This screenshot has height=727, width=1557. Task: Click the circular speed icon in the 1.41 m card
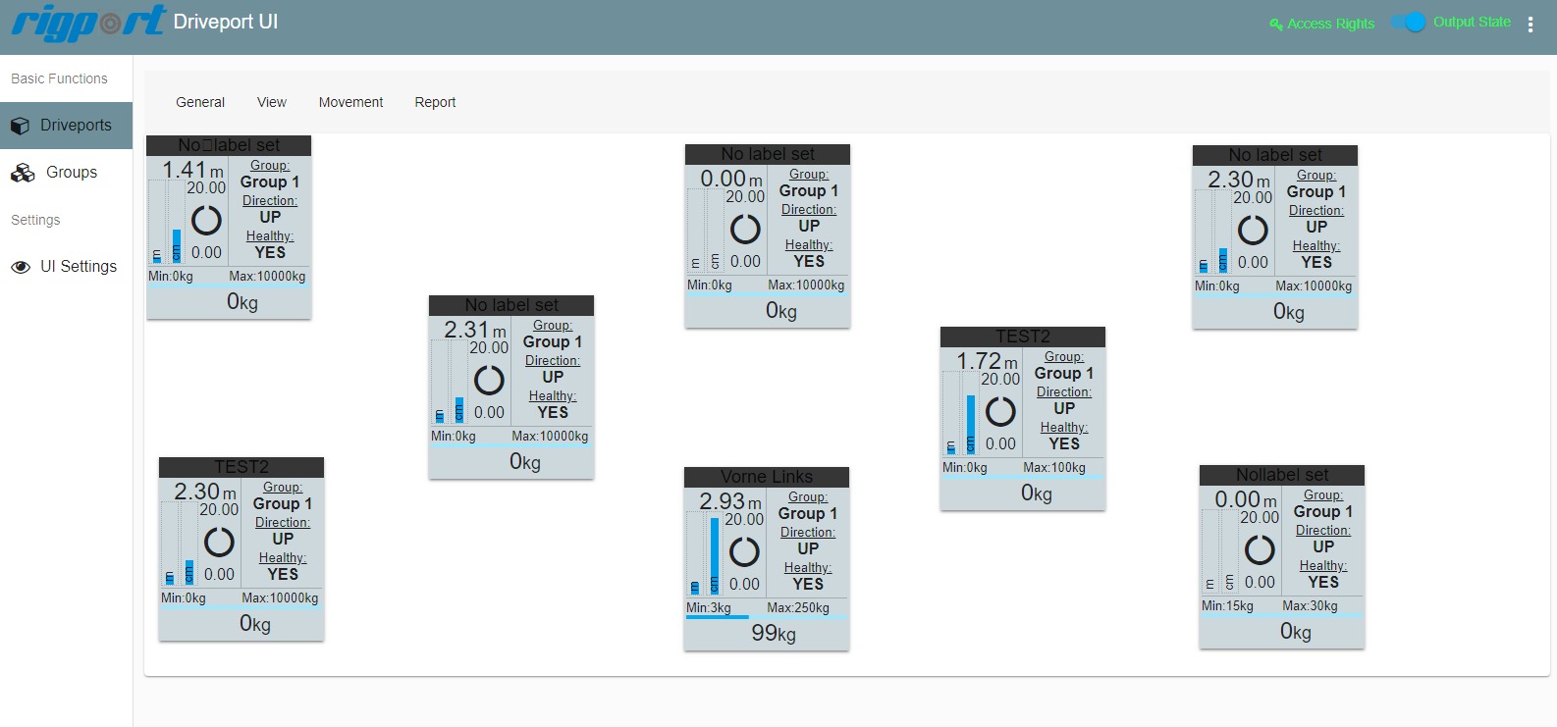click(206, 221)
